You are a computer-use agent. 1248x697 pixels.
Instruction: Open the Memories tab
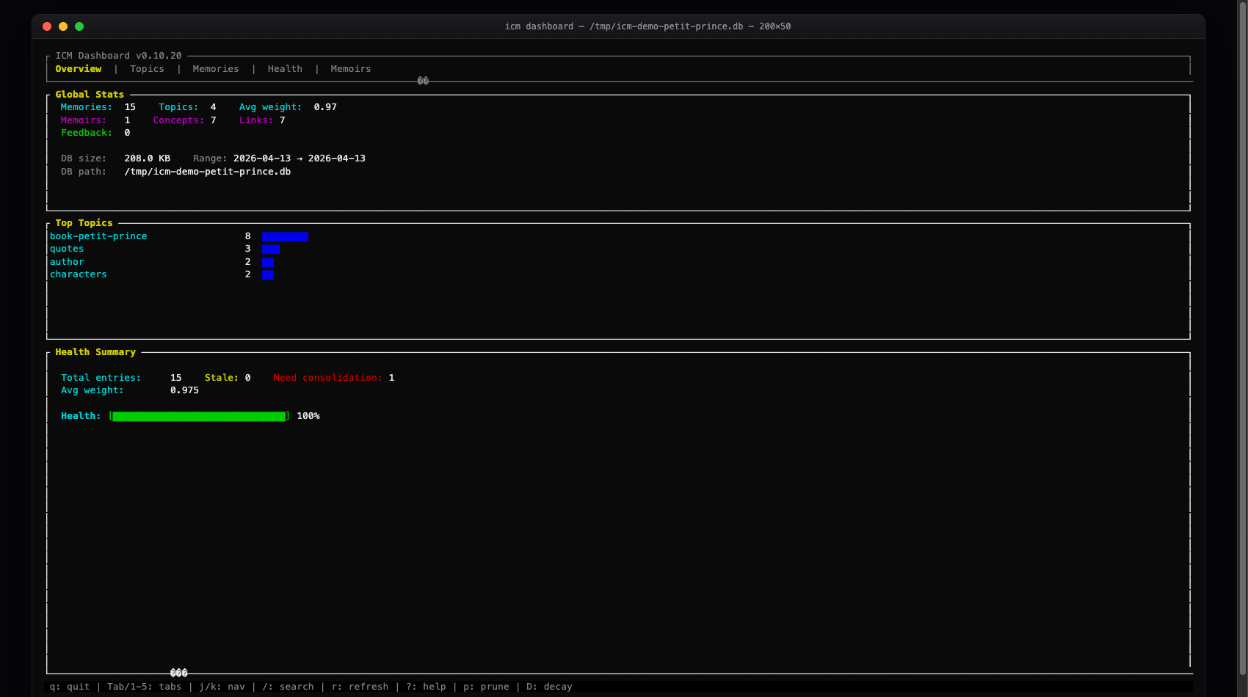pyautogui.click(x=215, y=68)
